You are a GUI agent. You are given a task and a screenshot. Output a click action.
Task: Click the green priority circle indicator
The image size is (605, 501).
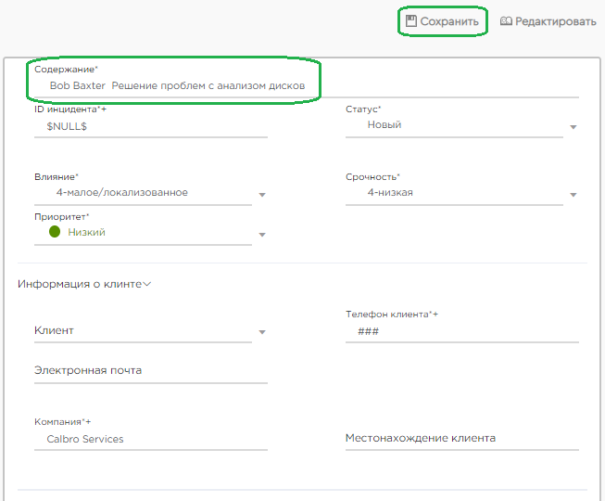click(x=55, y=232)
